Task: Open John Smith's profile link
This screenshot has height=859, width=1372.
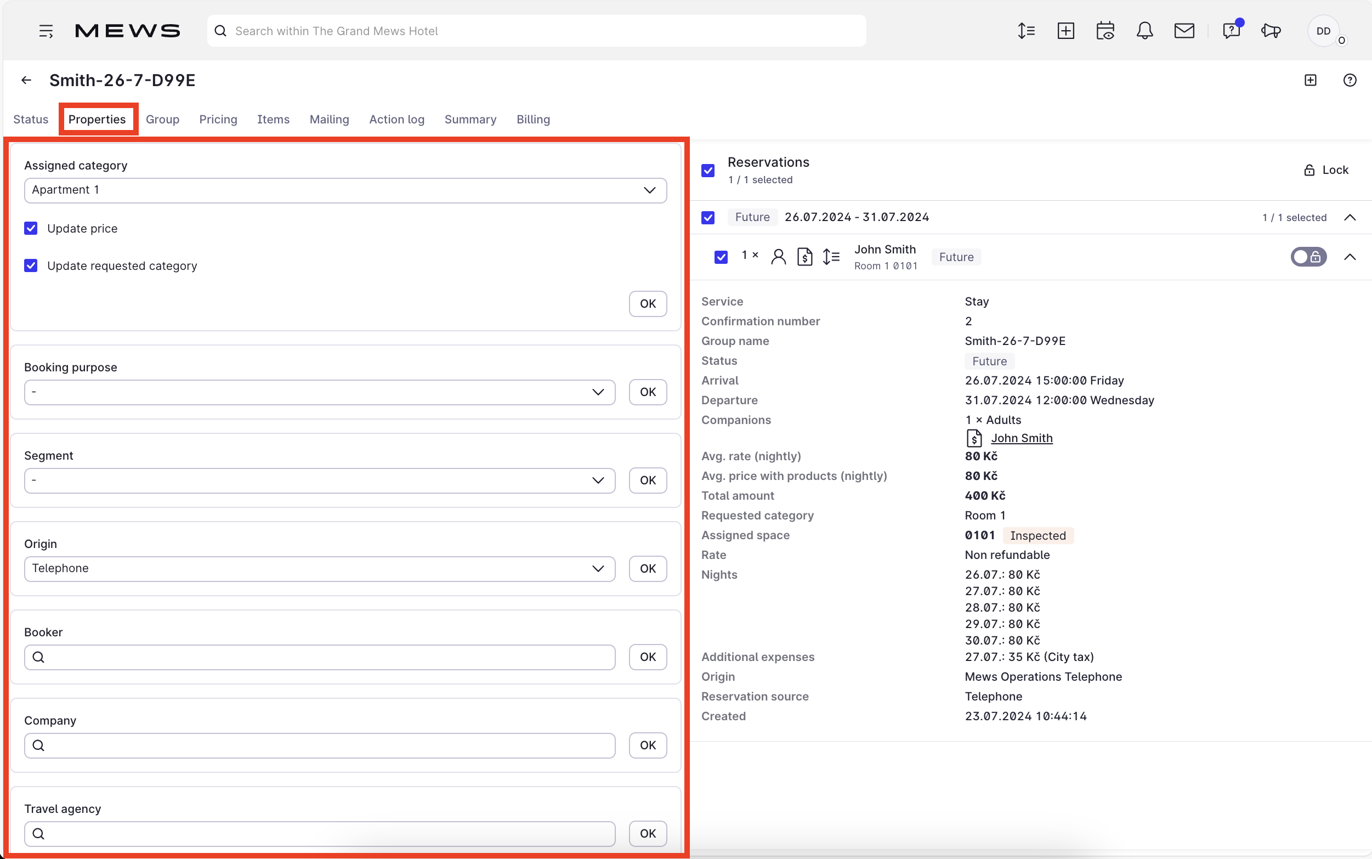Action: pyautogui.click(x=1022, y=438)
